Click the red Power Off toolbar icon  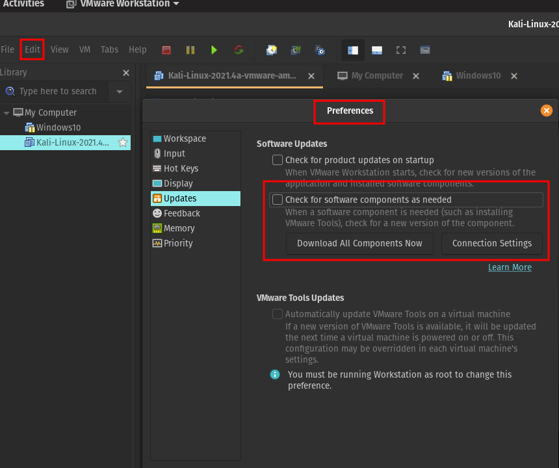click(x=166, y=50)
